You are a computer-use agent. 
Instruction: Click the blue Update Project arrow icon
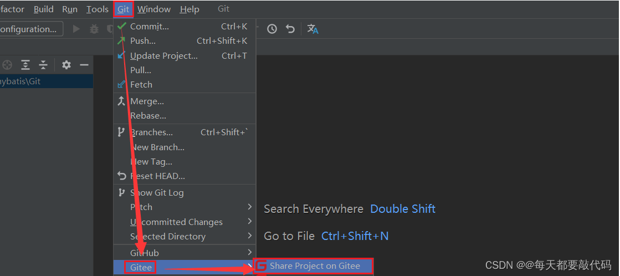coord(121,55)
